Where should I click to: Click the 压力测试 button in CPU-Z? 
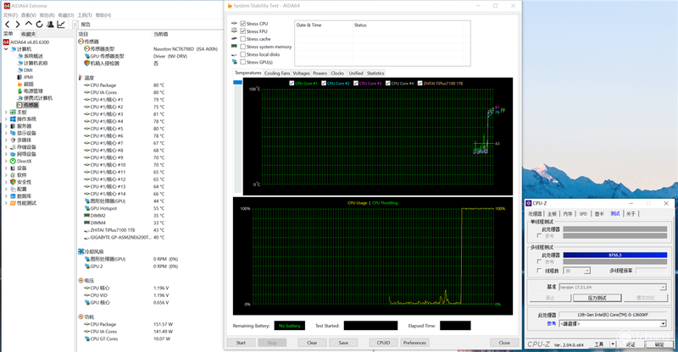(597, 298)
